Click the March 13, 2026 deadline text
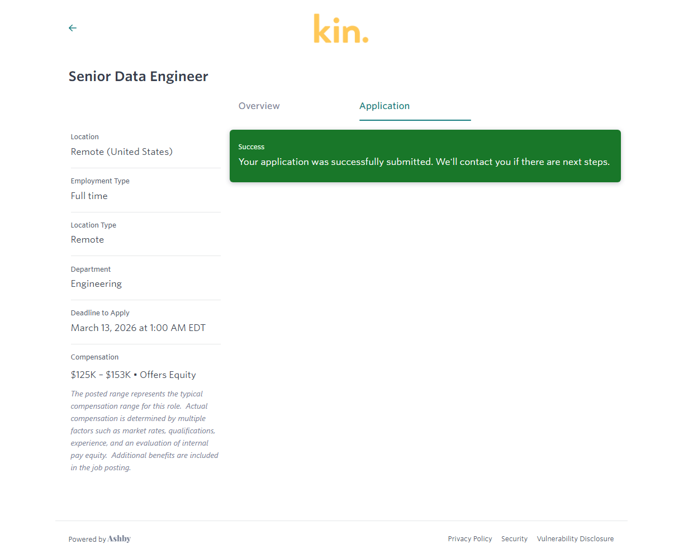The width and height of the screenshot is (674, 558). (138, 328)
